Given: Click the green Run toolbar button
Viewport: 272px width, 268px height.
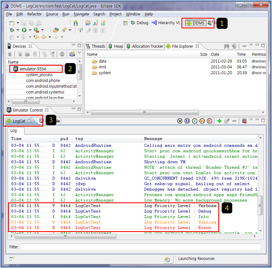Looking at the screenshot, I should pos(24,30).
